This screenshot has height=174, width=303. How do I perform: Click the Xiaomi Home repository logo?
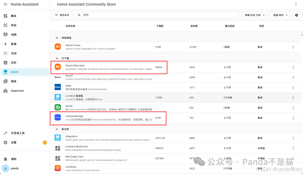point(58,47)
